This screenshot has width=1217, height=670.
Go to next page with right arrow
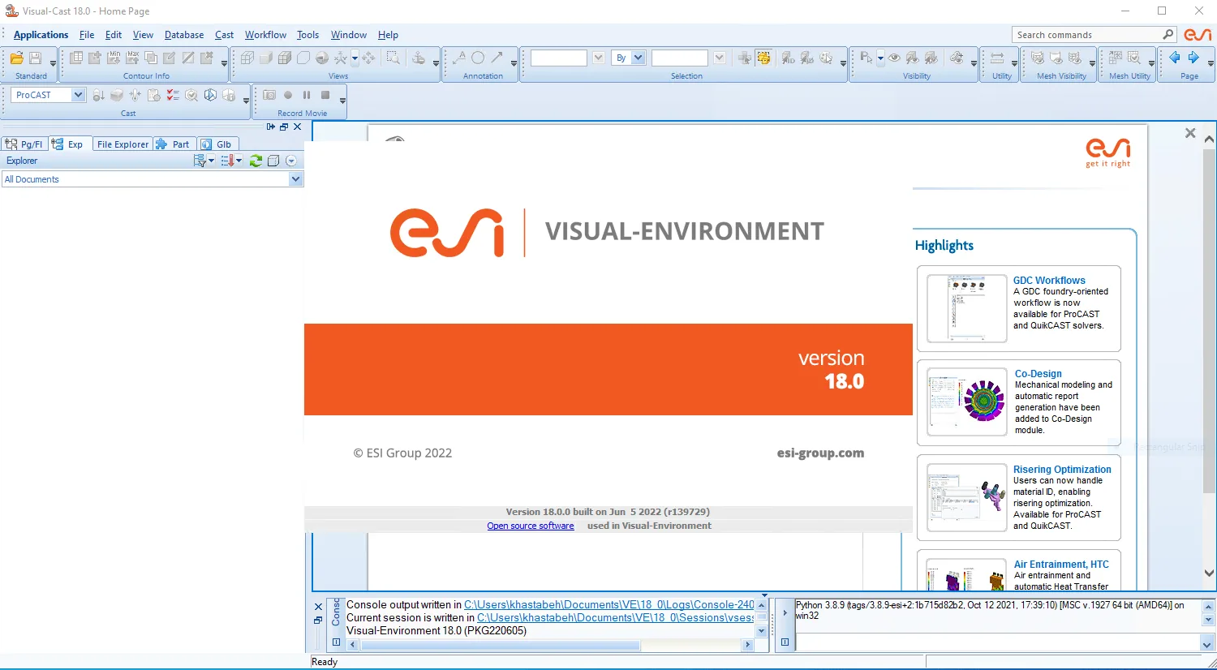tap(1193, 58)
